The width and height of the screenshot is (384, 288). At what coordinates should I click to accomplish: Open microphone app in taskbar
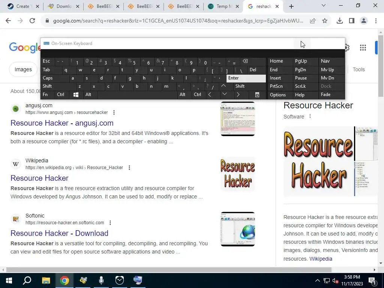(x=101, y=280)
